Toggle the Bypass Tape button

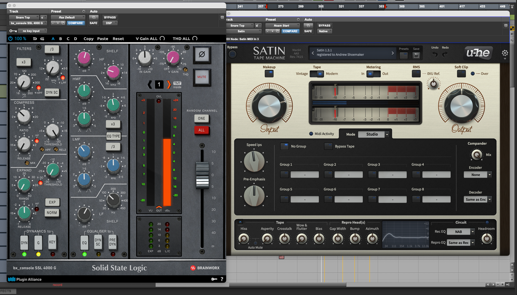328,146
